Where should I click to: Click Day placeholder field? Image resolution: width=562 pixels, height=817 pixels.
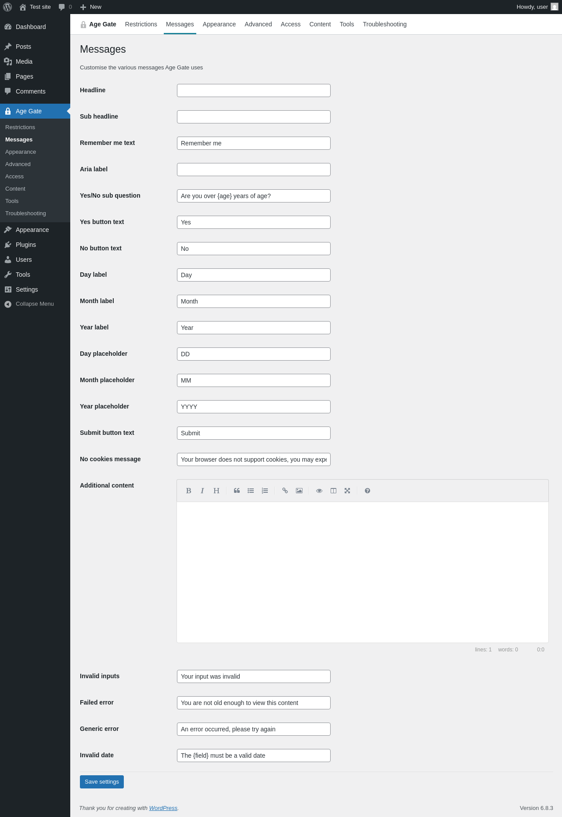pyautogui.click(x=254, y=354)
